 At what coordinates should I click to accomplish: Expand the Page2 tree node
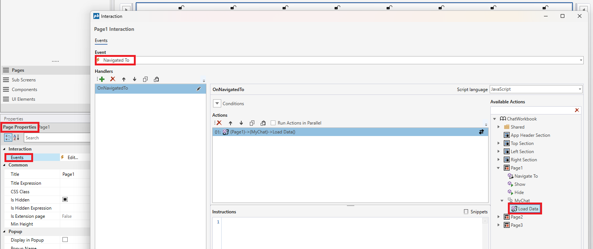[x=499, y=217]
